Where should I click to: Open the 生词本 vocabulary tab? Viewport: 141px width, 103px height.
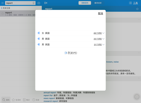click(16, 100)
